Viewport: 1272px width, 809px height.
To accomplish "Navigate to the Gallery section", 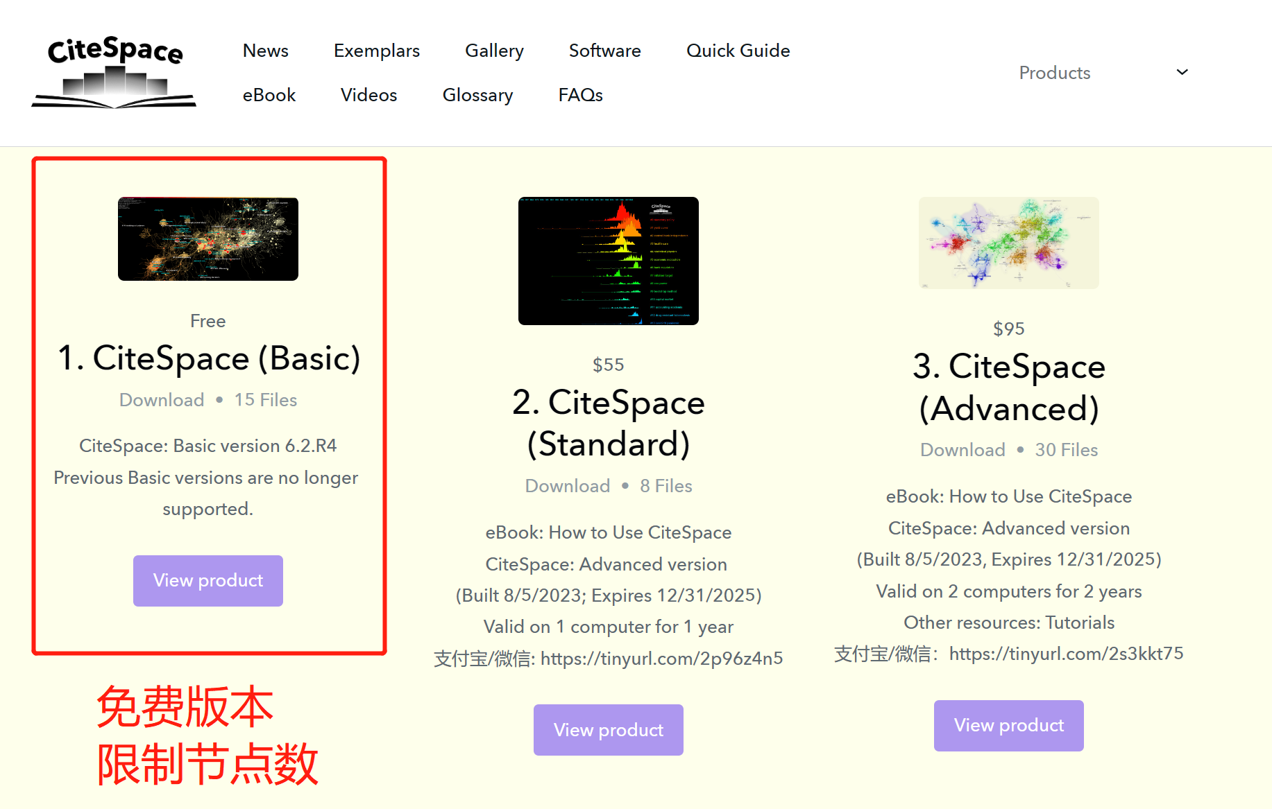I will tap(494, 50).
